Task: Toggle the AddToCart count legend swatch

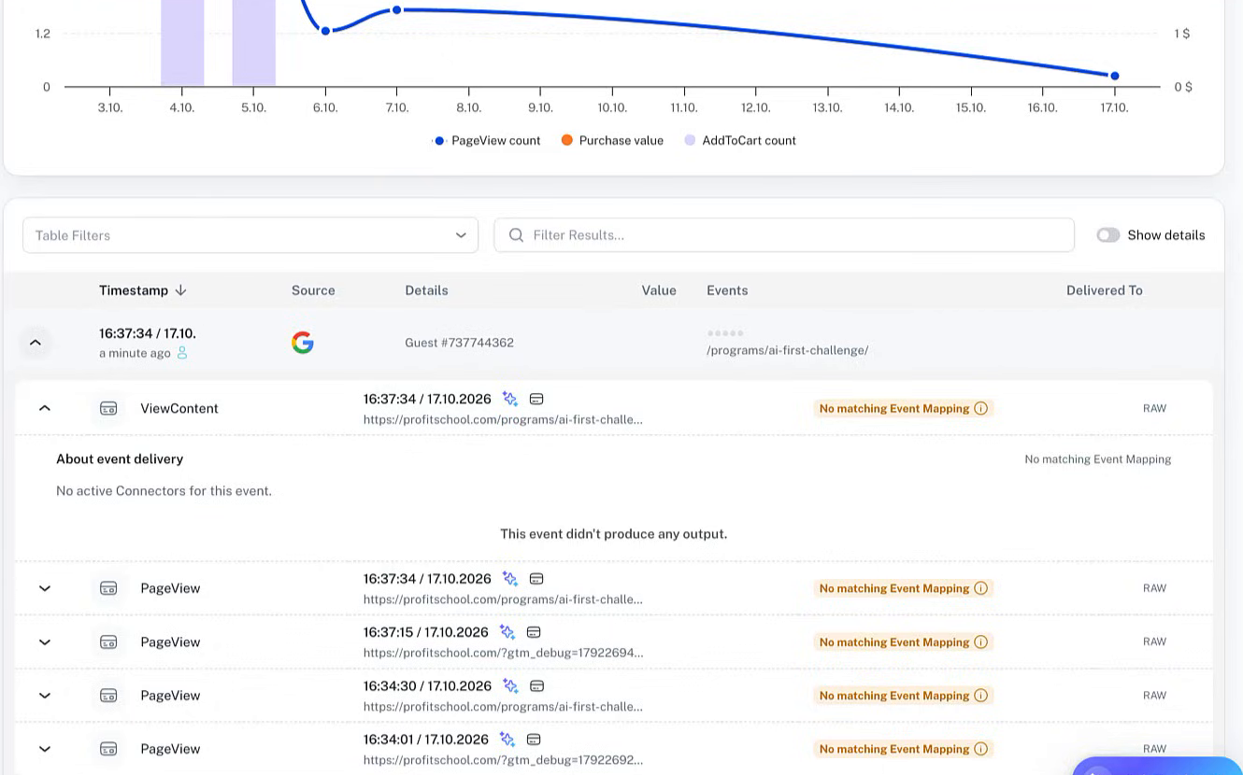Action: tap(690, 141)
